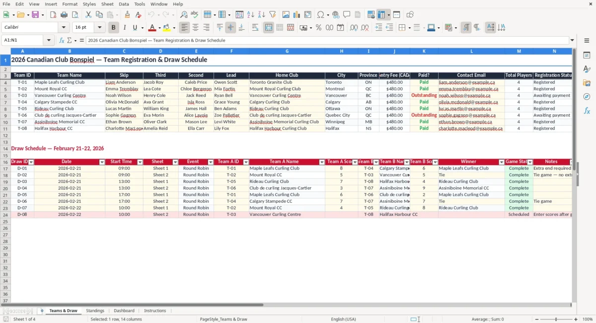The height and width of the screenshot is (323, 596).
Task: Toggle Wrap Text
Action: pyautogui.click(x=255, y=28)
